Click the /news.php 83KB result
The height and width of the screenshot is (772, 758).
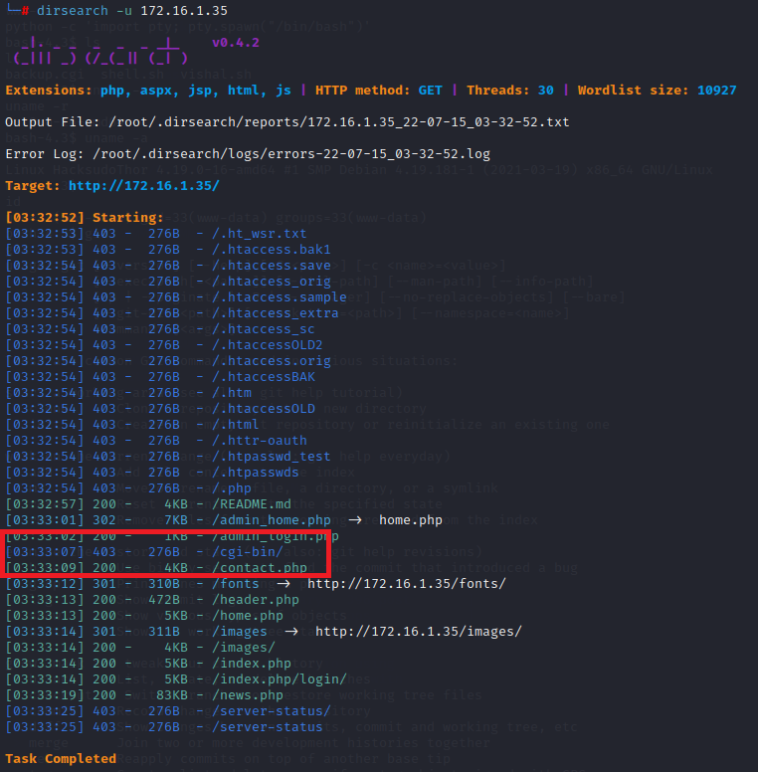[x=247, y=695]
